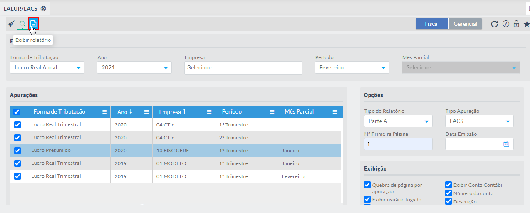Click the first 04 CT-e cell

[184, 125]
